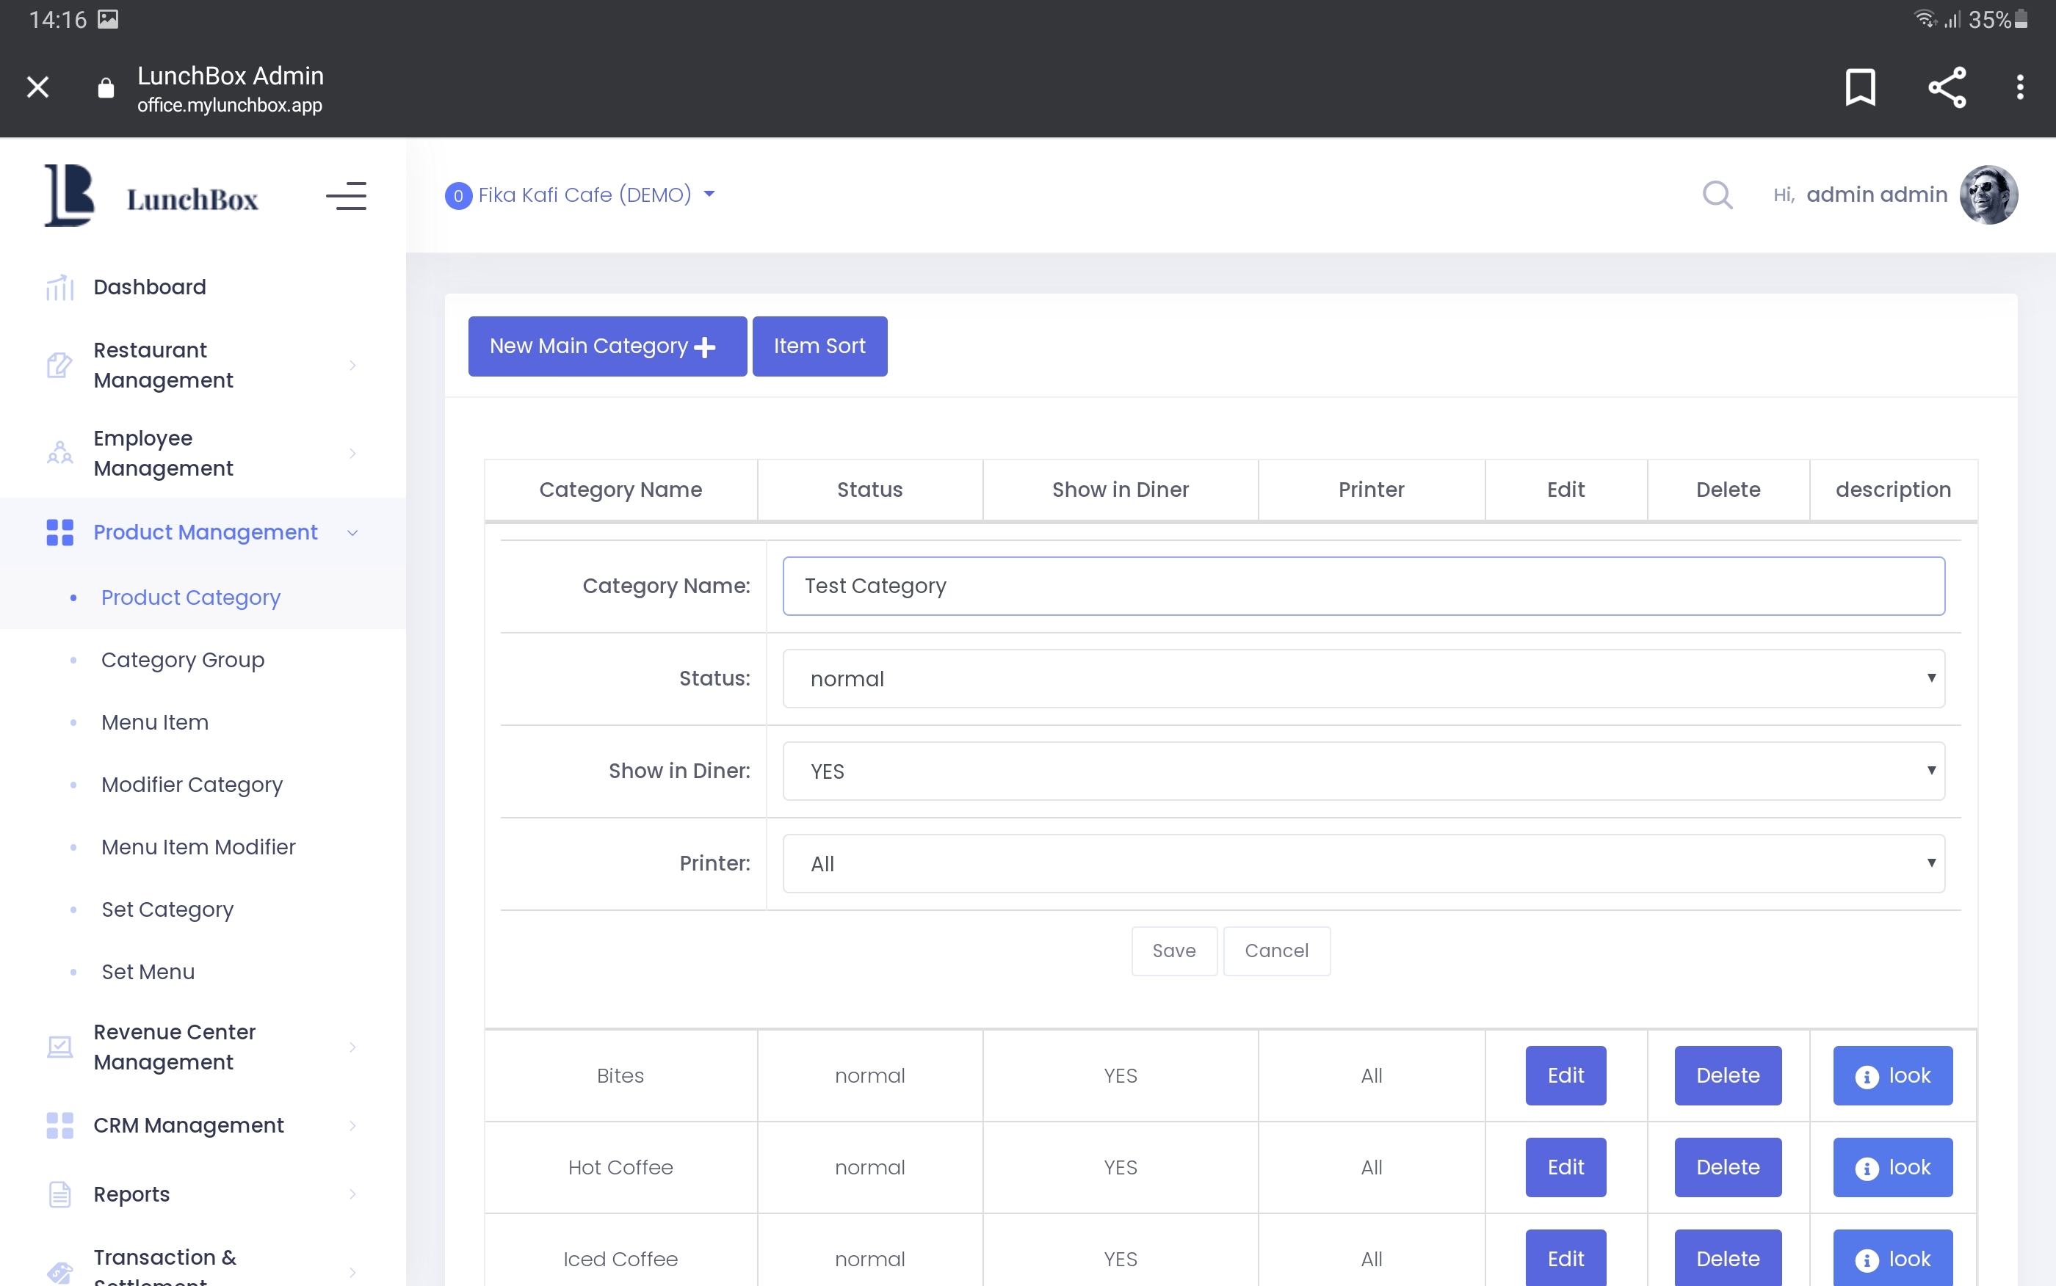
Task: Click the New Main Category button
Action: [x=607, y=346]
